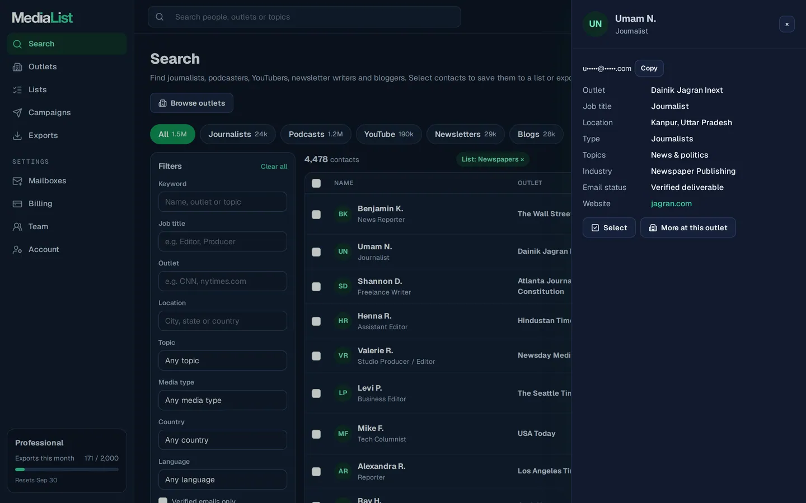
Task: Click the Exports download icon
Action: 17,136
